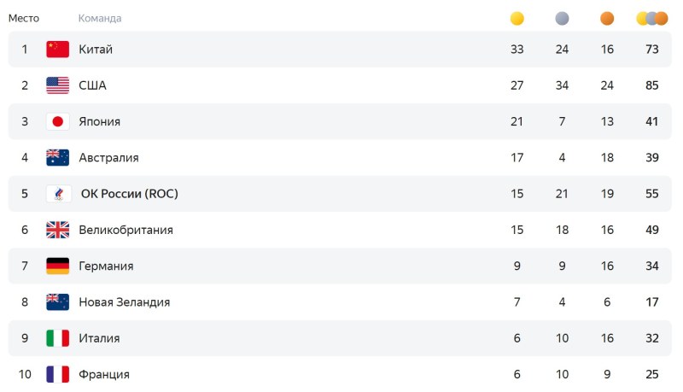The image size is (683, 392).
Task: Click the Japan flag icon
Action: coord(57,121)
